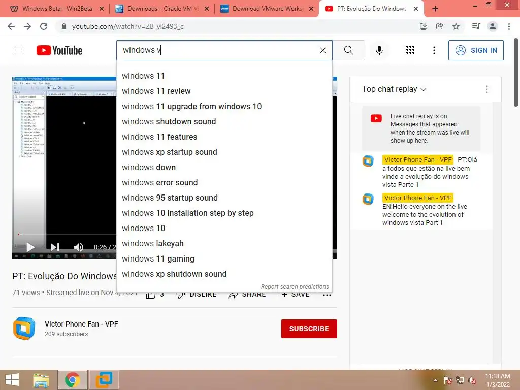Bookmark this page with the star icon
The height and width of the screenshot is (390, 520).
pyautogui.click(x=456, y=26)
